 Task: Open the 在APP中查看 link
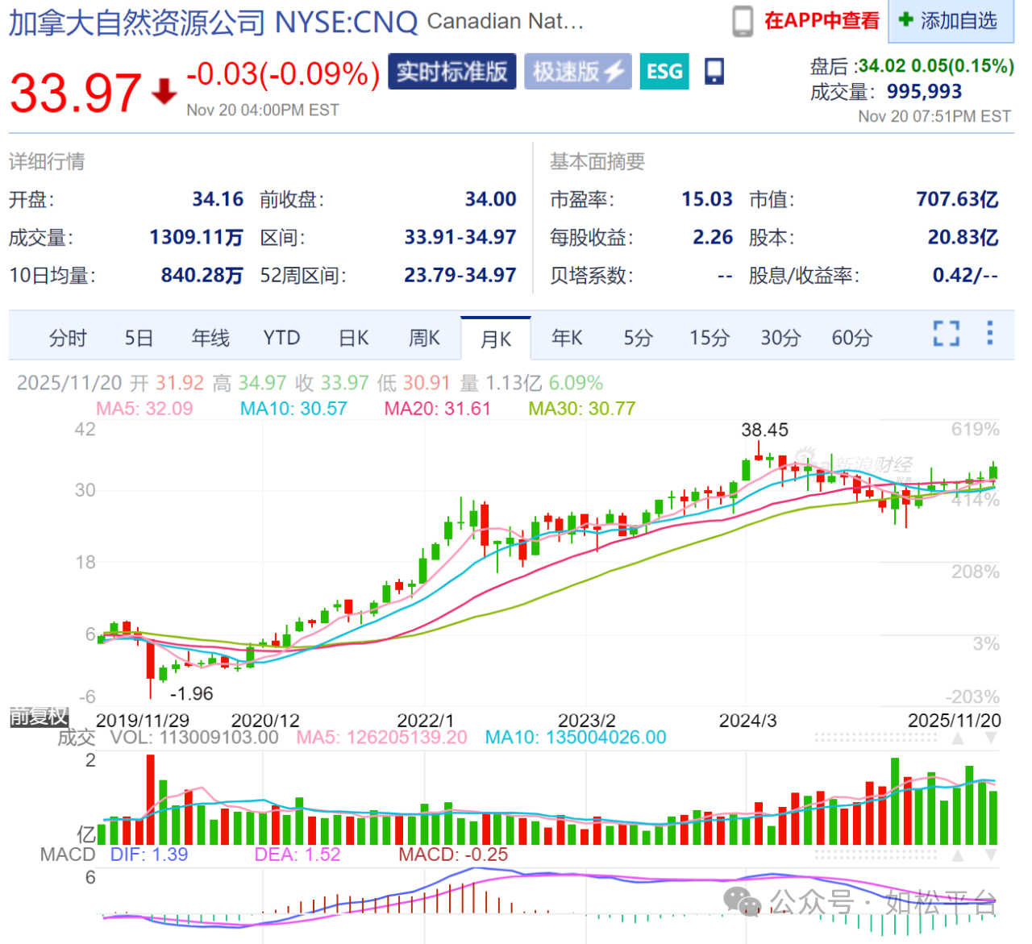pyautogui.click(x=822, y=21)
